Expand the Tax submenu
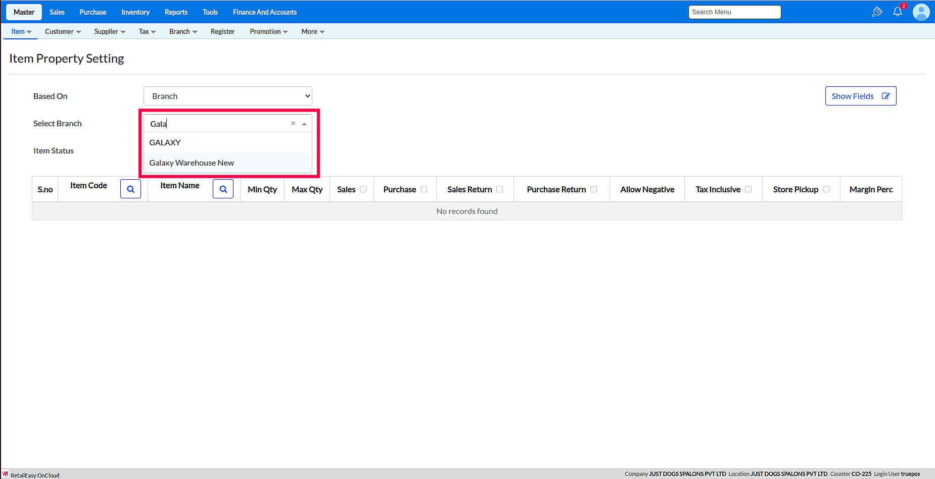Screen dimensions: 935x479 (147, 31)
